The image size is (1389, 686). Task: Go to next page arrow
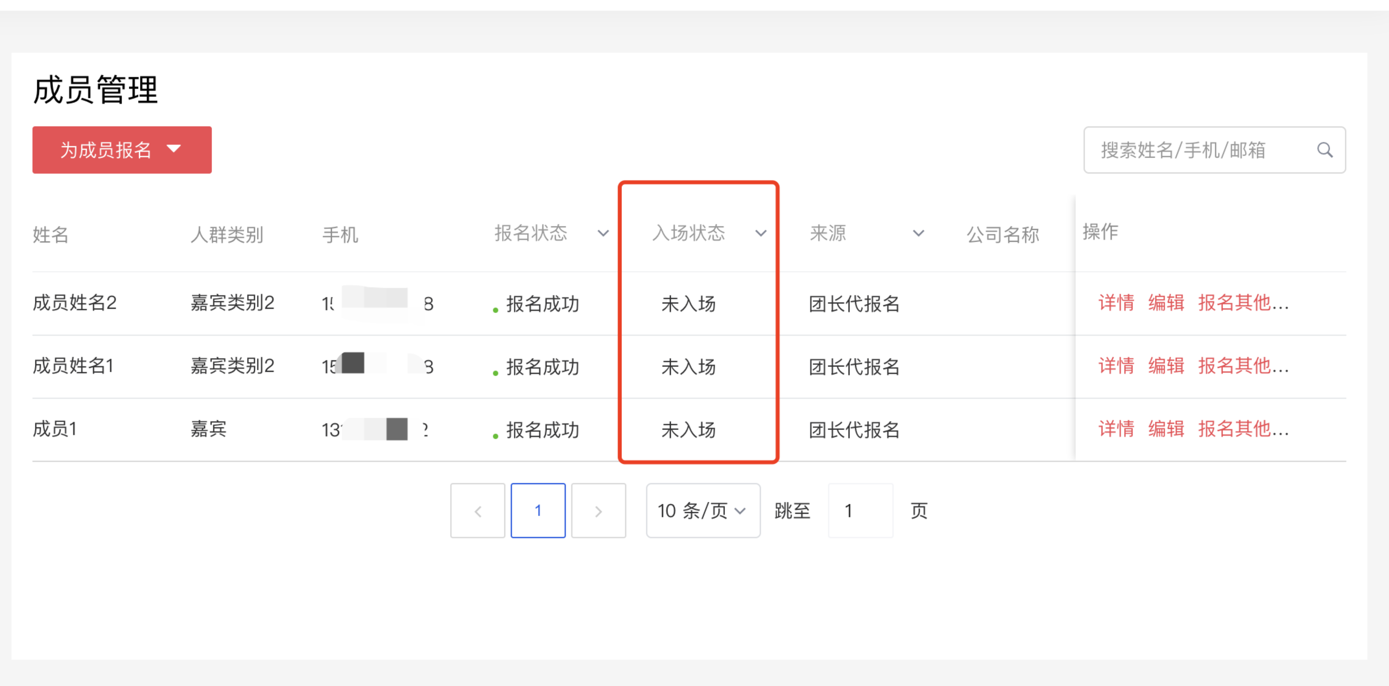598,511
